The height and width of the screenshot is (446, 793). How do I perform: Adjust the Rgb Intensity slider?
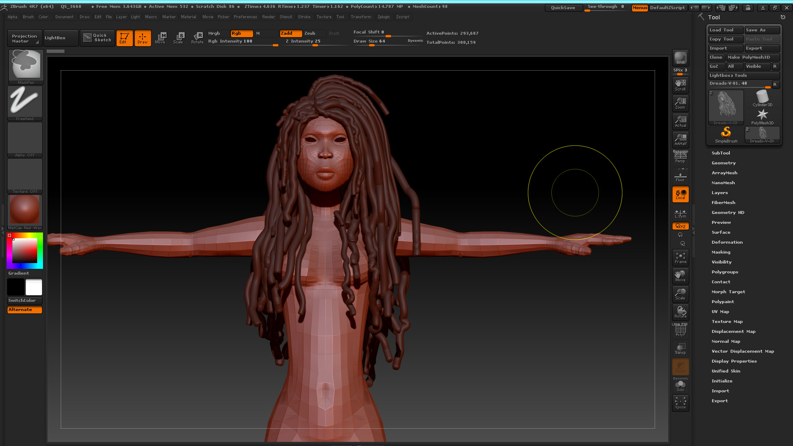click(x=243, y=42)
